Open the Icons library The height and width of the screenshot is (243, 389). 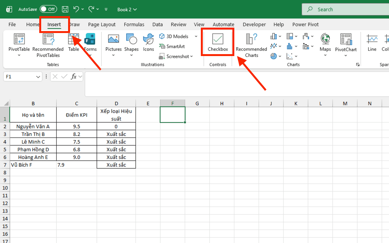tap(149, 43)
